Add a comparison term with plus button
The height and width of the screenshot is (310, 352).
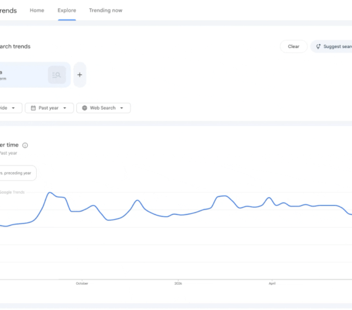pyautogui.click(x=80, y=75)
